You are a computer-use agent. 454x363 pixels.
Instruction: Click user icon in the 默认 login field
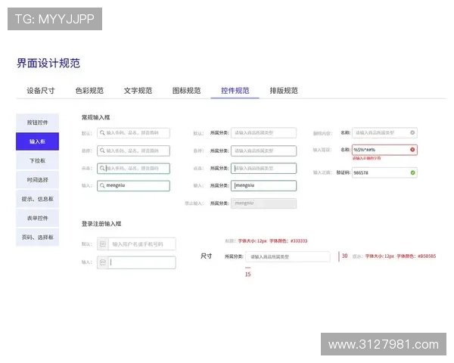tap(103, 244)
